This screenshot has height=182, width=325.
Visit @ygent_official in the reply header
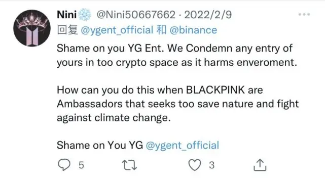click(117, 30)
